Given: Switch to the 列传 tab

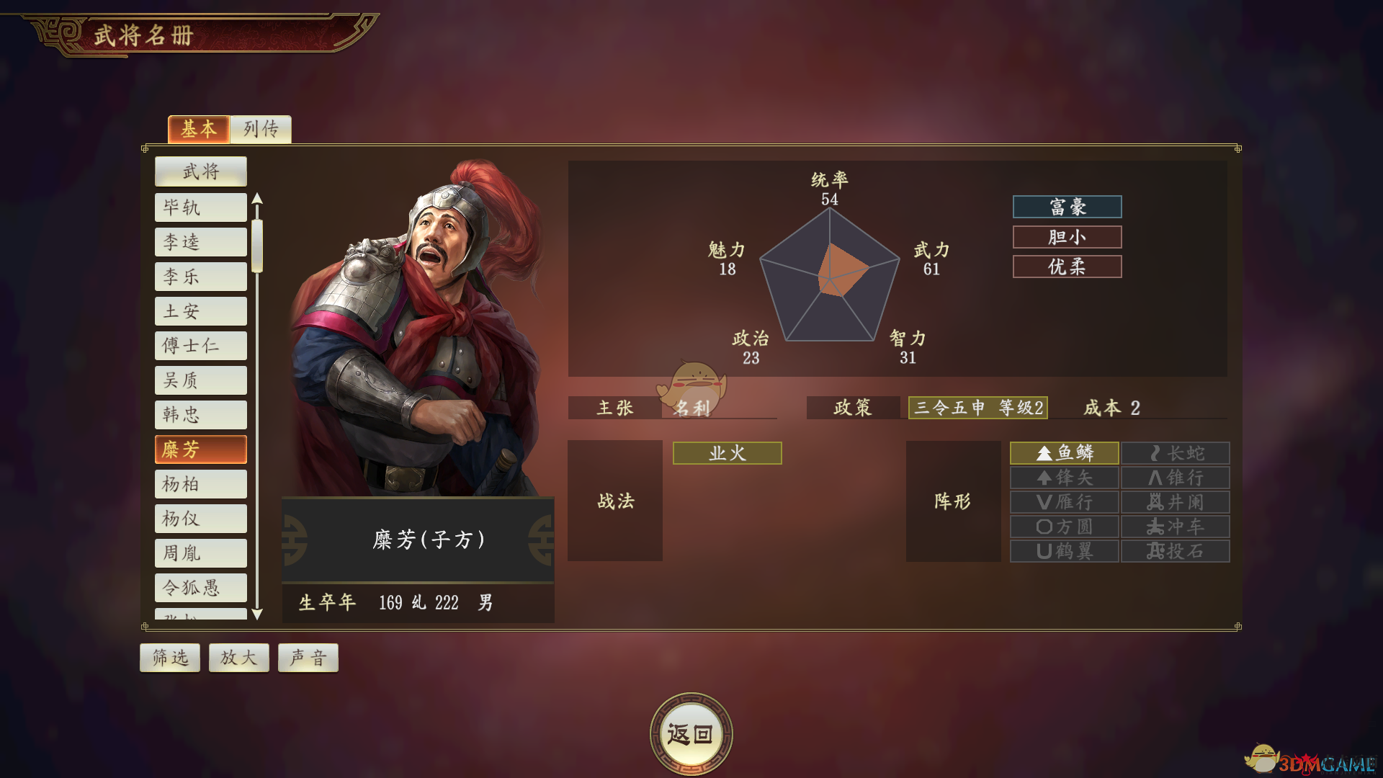Looking at the screenshot, I should 261,129.
